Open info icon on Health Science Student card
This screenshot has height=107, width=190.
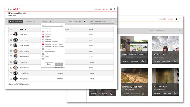coord(142,61)
